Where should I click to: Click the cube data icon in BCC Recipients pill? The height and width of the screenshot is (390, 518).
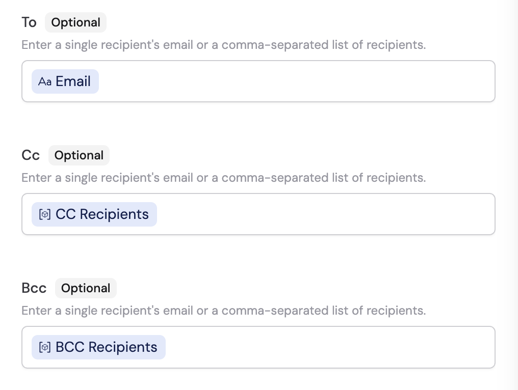45,347
